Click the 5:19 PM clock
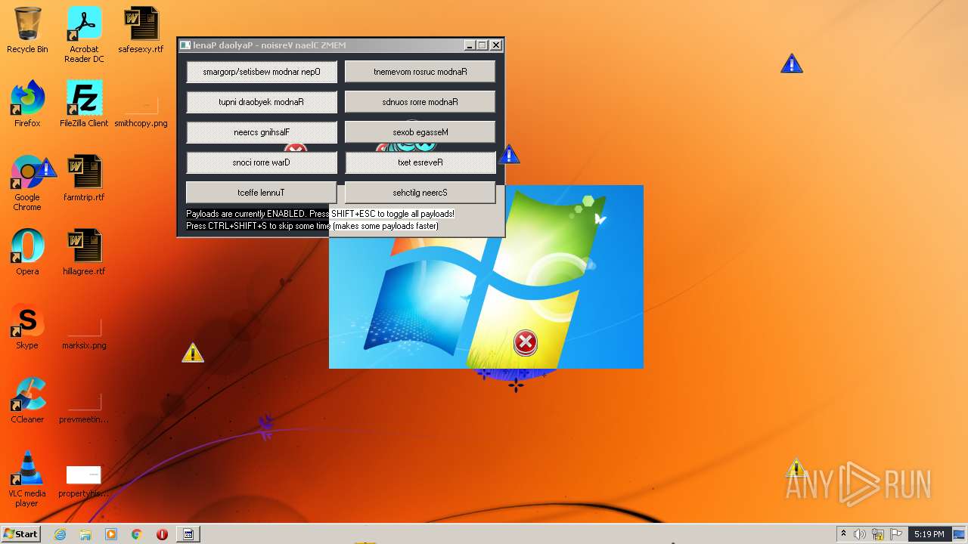Viewport: 968px width, 544px height. pos(929,534)
